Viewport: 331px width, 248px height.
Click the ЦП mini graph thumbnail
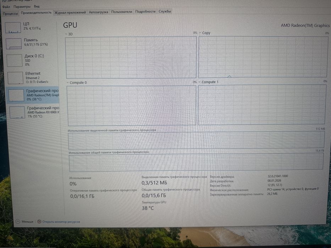coord(13,28)
